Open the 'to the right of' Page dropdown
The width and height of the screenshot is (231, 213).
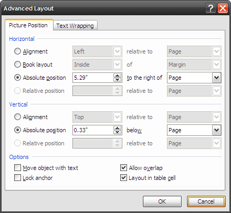pos(217,78)
